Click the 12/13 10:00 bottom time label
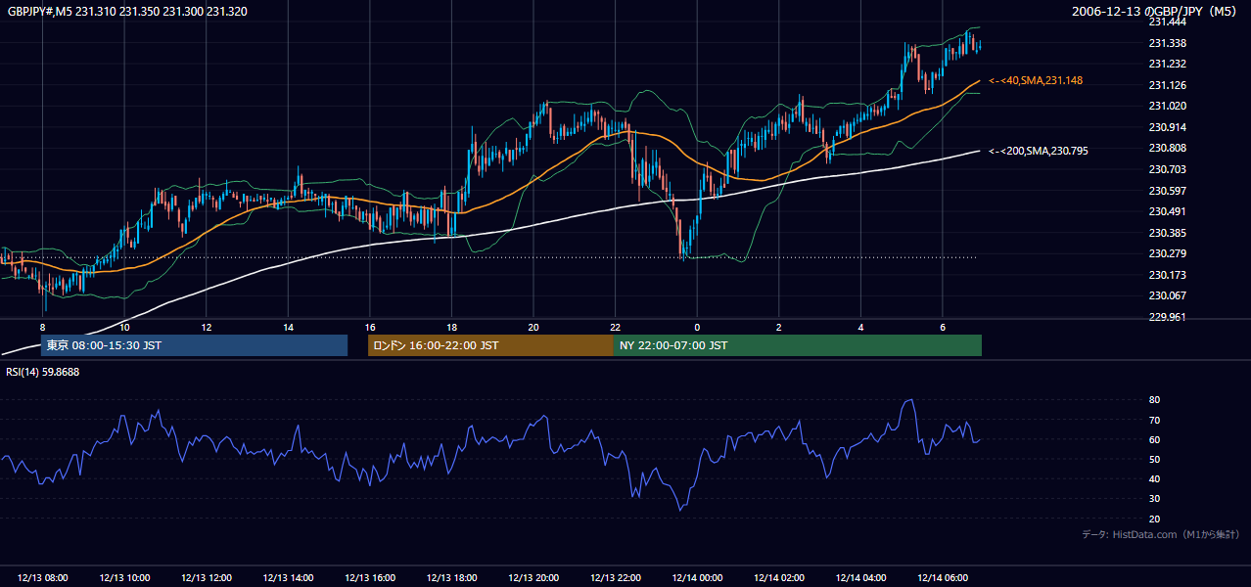 click(124, 578)
